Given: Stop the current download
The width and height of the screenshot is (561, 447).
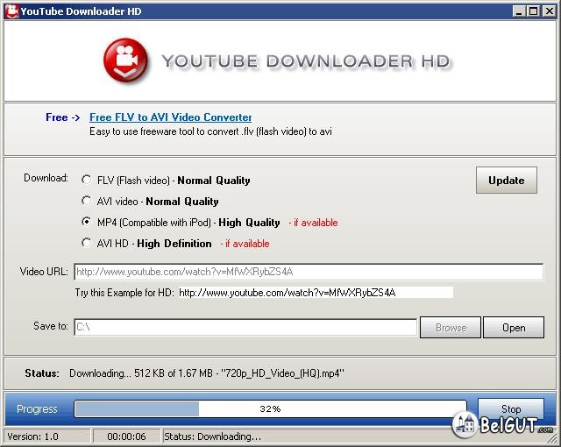Looking at the screenshot, I should click(510, 409).
